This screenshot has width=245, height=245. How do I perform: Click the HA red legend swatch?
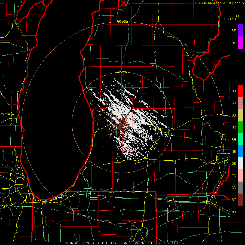(240, 91)
